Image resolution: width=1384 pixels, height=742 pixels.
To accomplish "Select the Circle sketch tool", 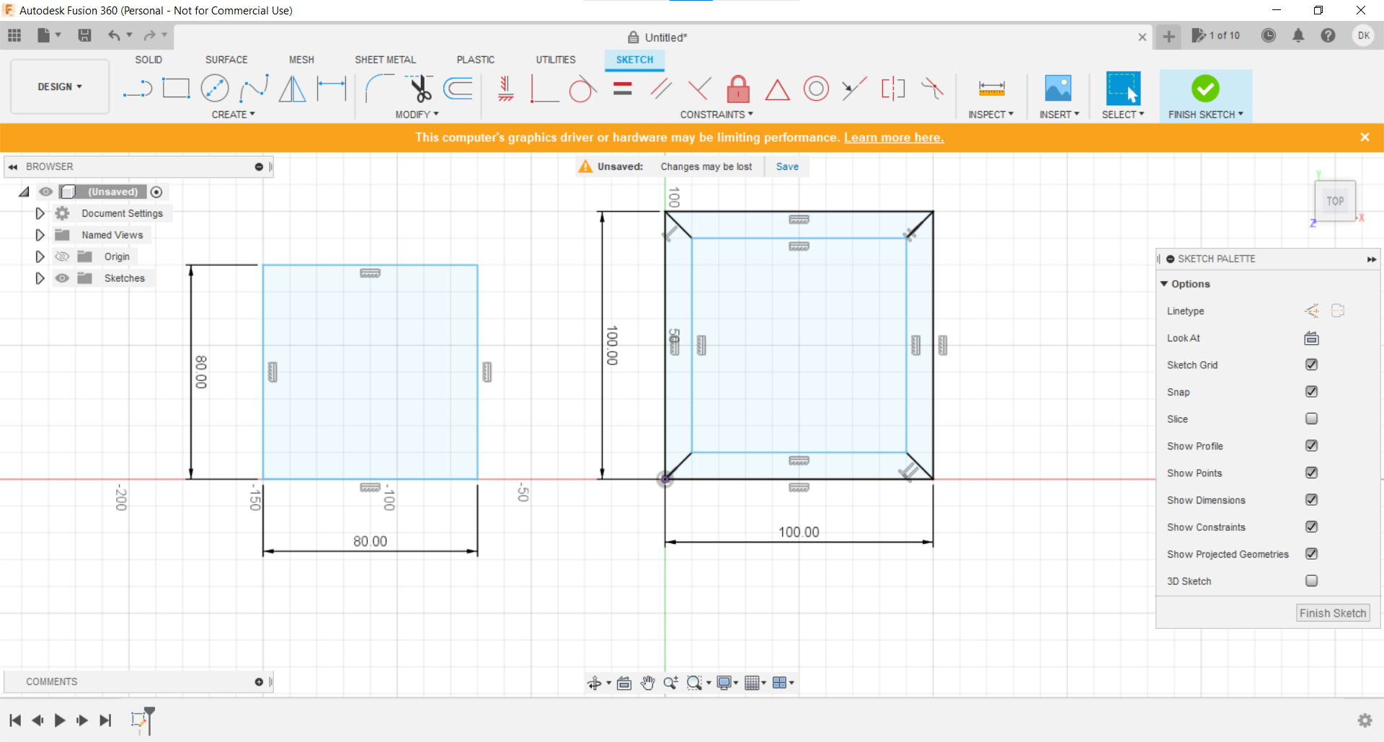I will (215, 89).
